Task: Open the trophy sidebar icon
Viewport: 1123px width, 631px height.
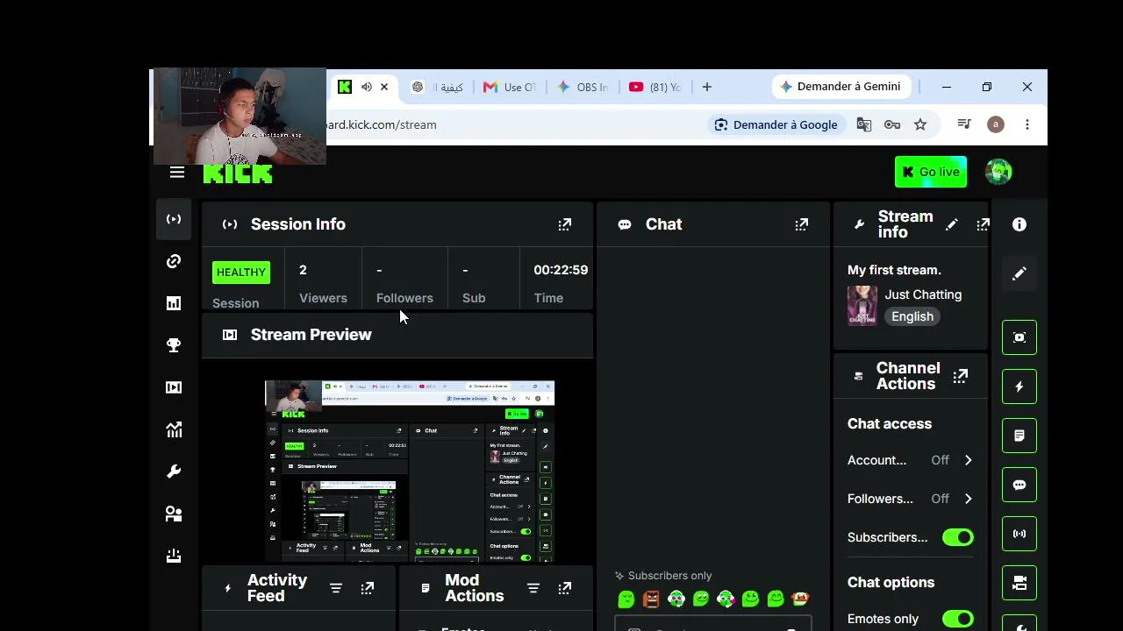Action: [174, 345]
